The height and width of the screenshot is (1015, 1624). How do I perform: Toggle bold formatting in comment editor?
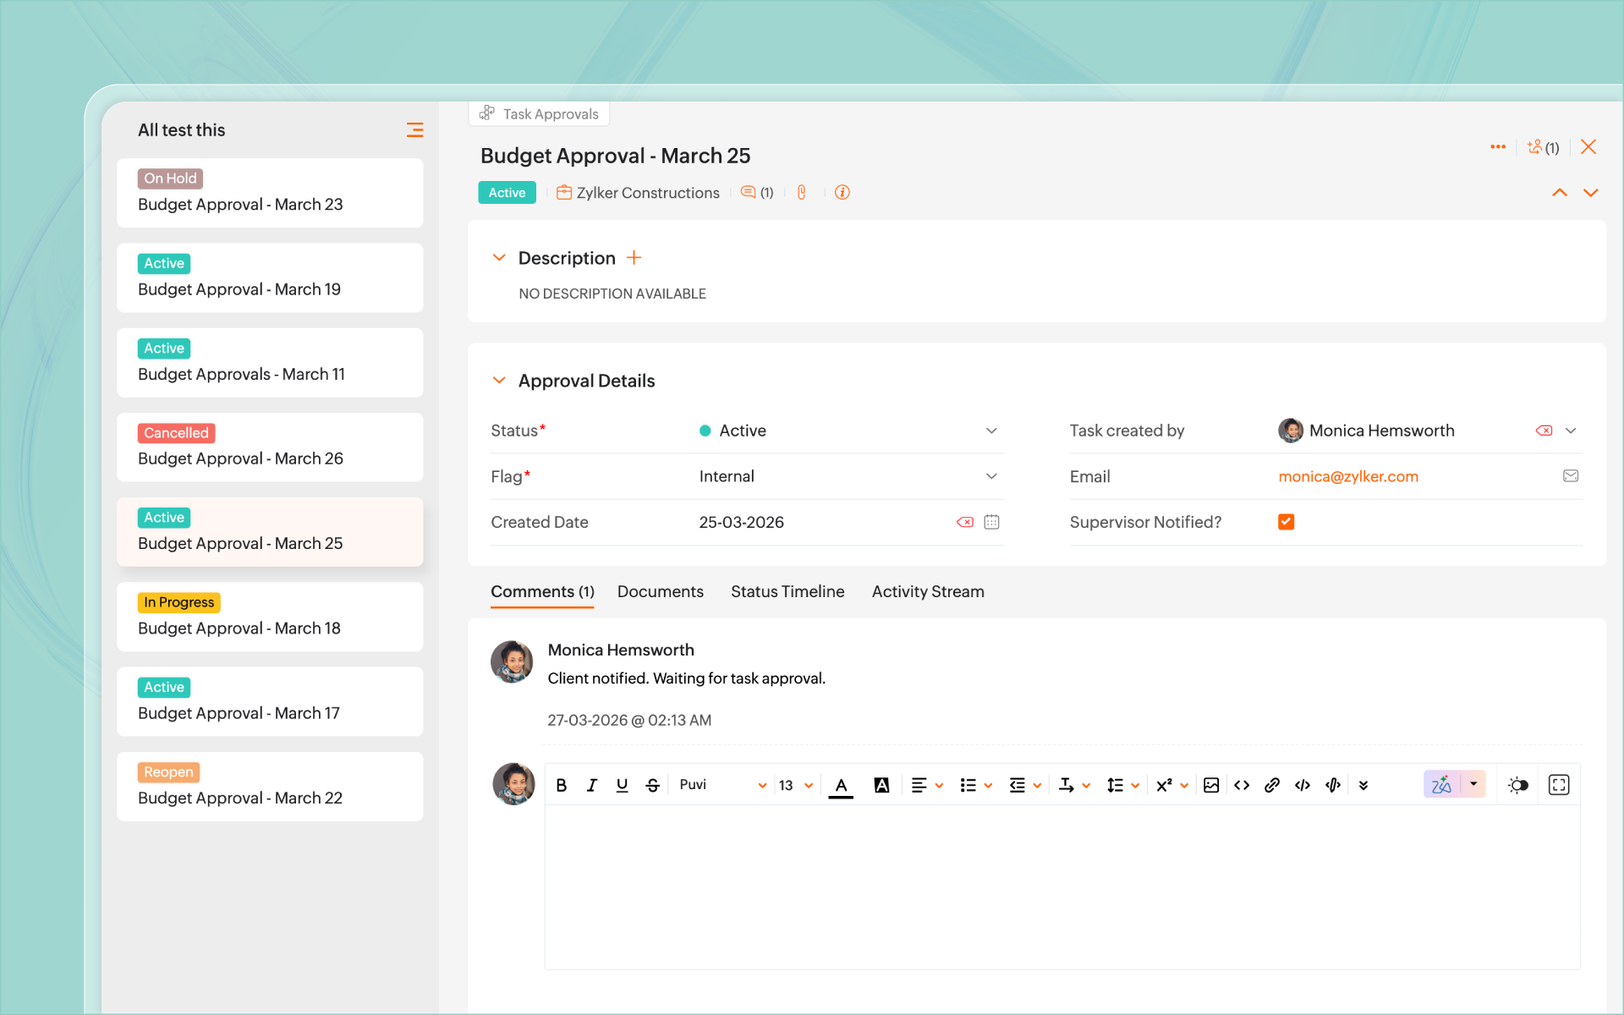coord(562,785)
